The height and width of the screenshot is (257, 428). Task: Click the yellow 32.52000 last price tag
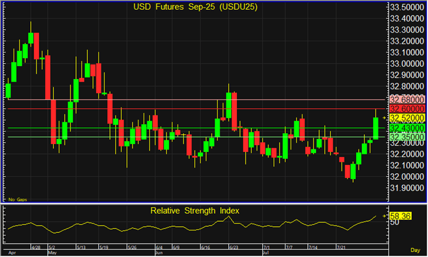[x=406, y=117]
